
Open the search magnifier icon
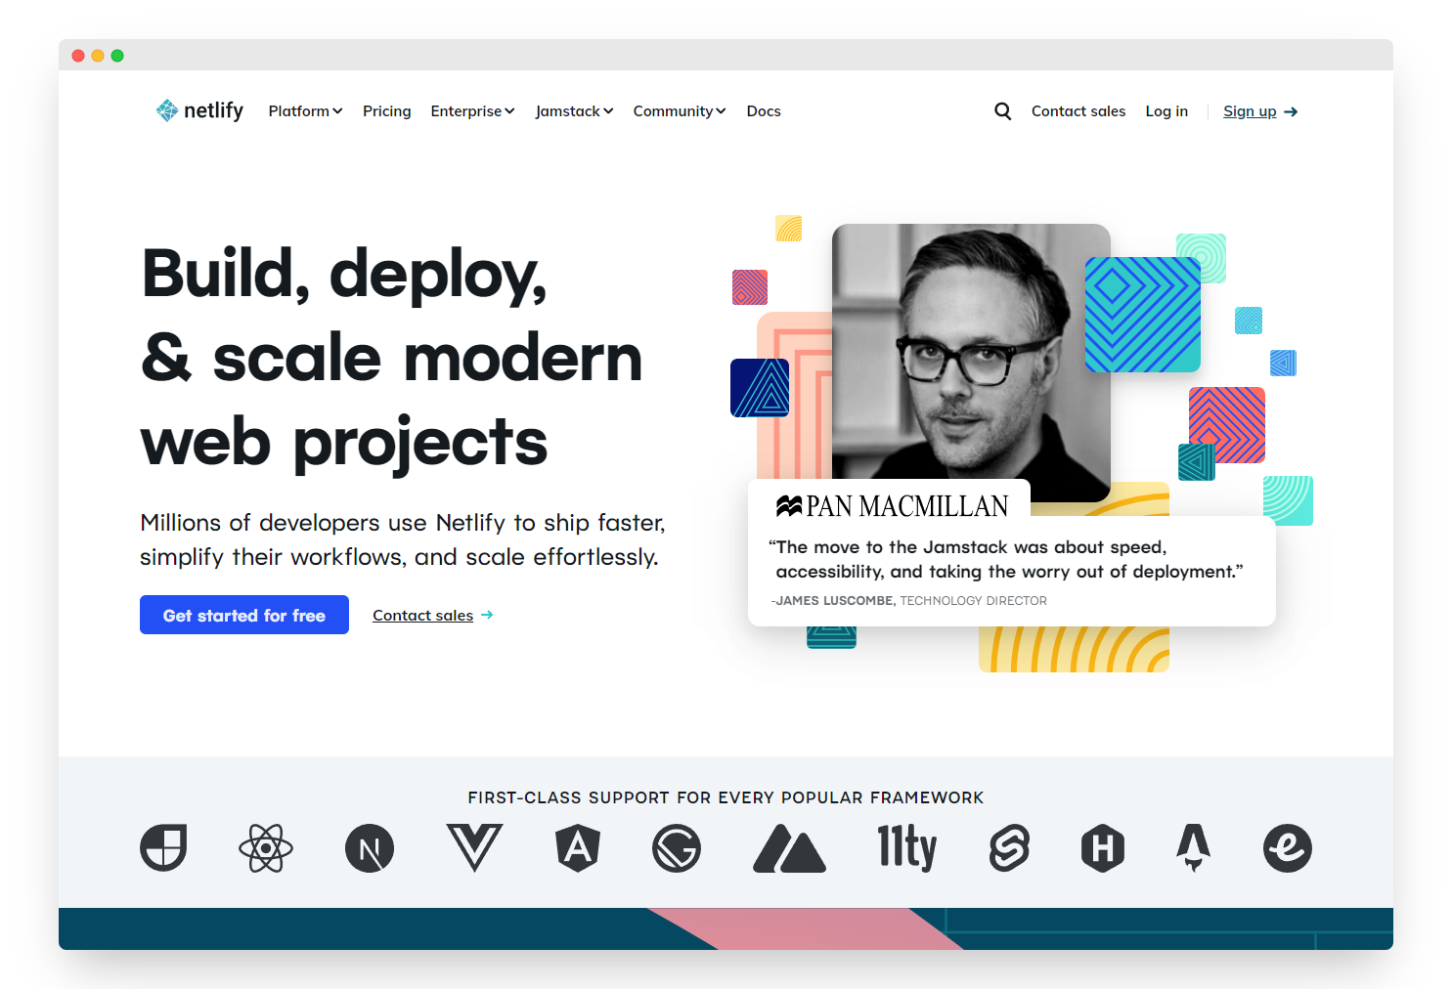point(1002,111)
